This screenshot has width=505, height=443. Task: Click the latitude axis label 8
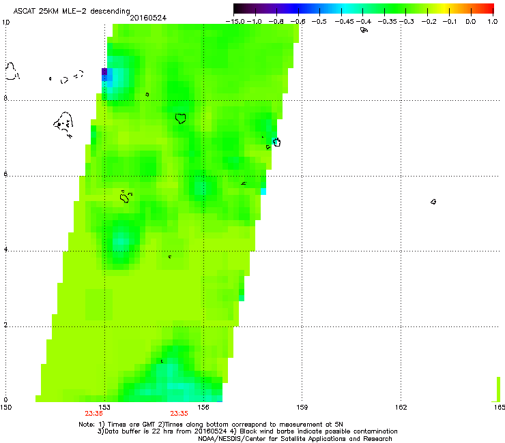point(5,98)
